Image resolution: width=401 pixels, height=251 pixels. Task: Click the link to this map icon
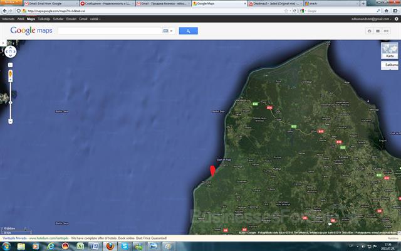click(387, 31)
